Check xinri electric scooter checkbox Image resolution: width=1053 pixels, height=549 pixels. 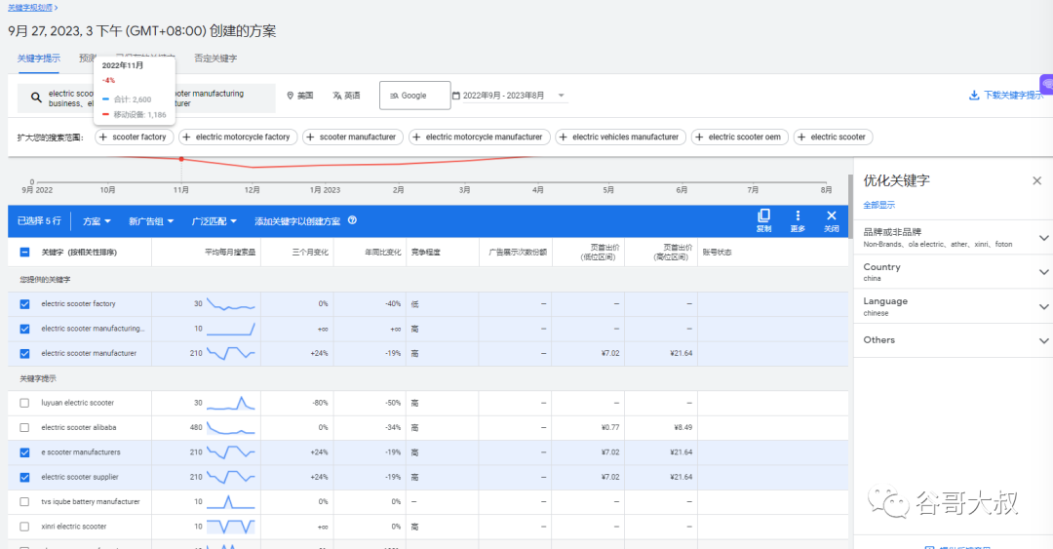(x=24, y=527)
